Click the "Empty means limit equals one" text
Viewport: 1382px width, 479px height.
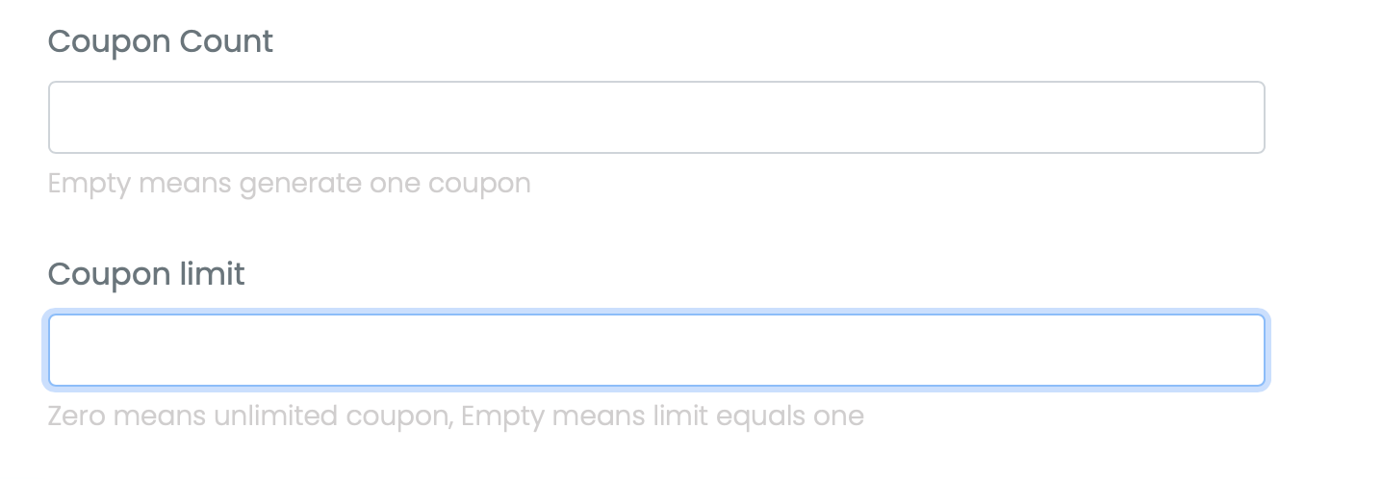[662, 416]
